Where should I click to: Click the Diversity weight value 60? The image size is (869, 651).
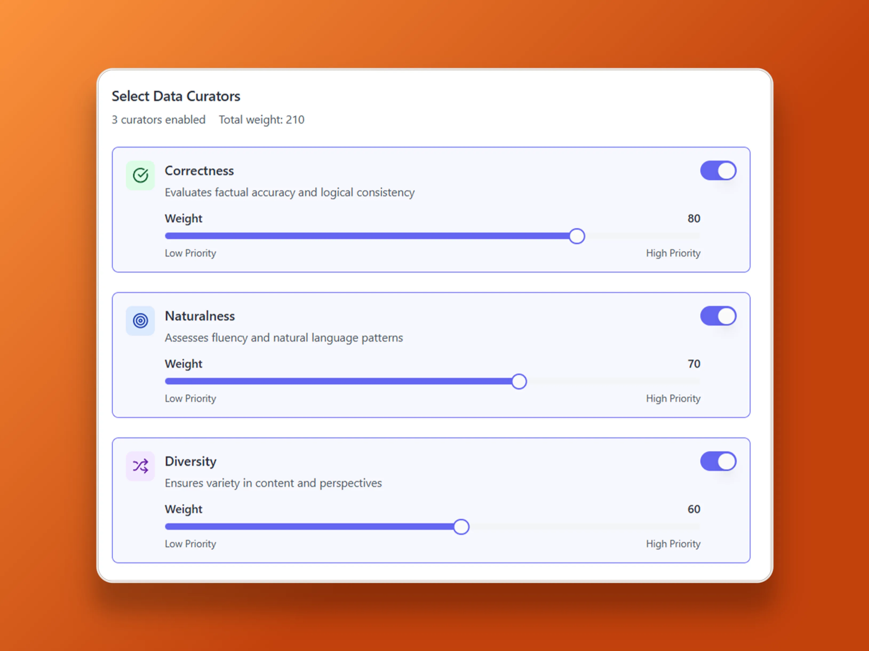694,509
